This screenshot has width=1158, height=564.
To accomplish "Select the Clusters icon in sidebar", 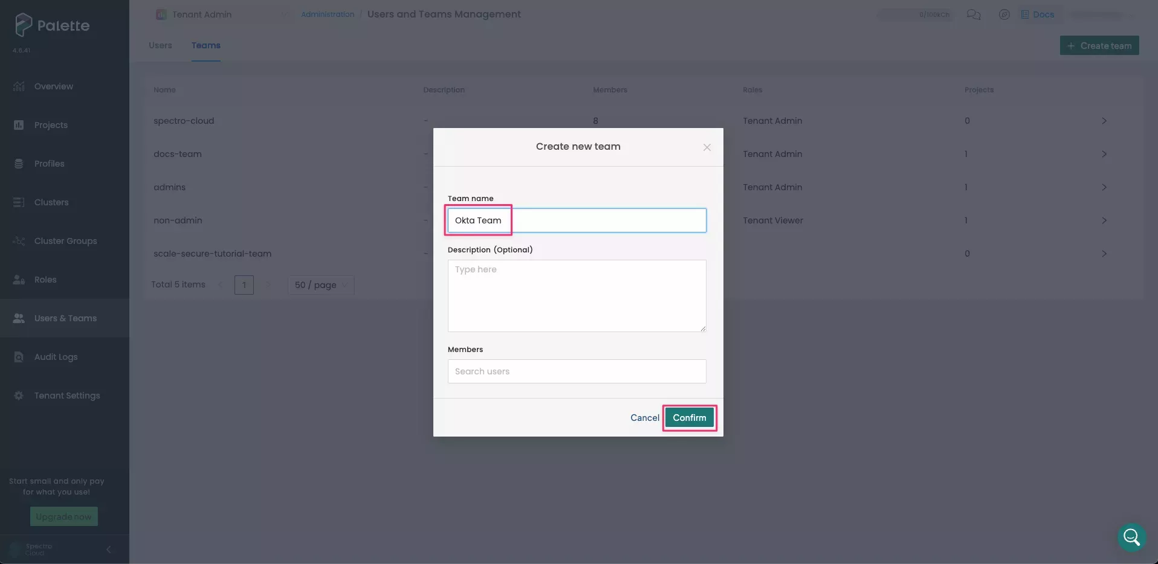I will point(19,202).
